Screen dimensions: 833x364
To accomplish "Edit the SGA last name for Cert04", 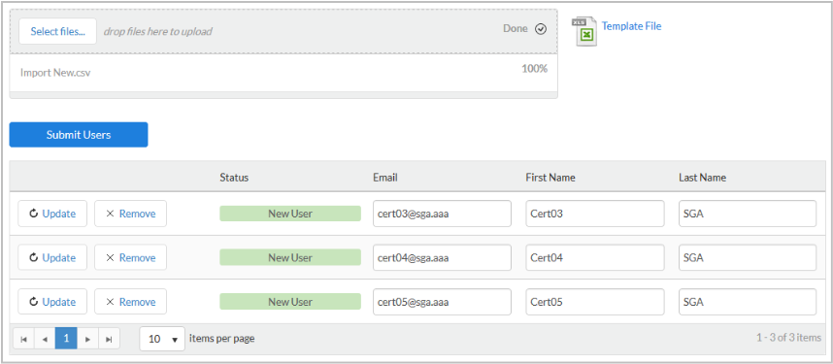I will click(748, 258).
